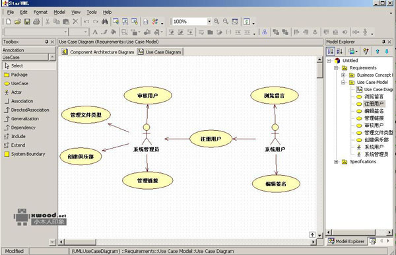396x255 pixels.
Task: Open the font name combo box
Action: click(x=36, y=32)
